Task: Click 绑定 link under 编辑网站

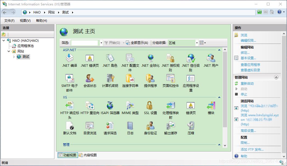Action: coord(245,53)
